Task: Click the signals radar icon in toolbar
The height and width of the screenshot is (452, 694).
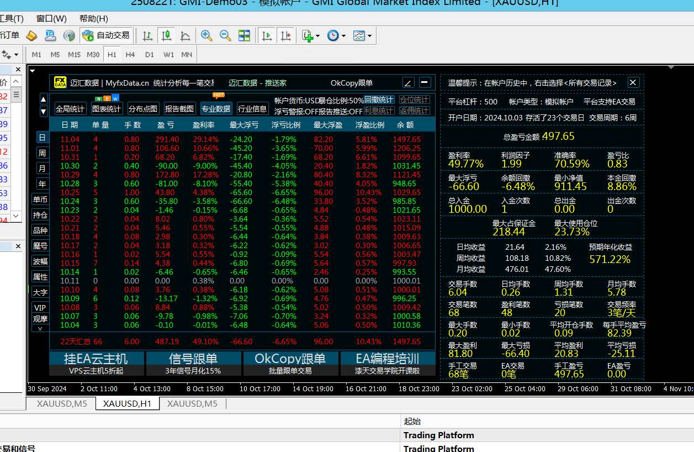Action: coord(69,36)
